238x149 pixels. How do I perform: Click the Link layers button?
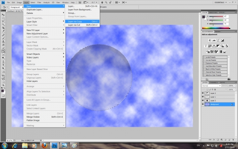[x=210, y=139]
